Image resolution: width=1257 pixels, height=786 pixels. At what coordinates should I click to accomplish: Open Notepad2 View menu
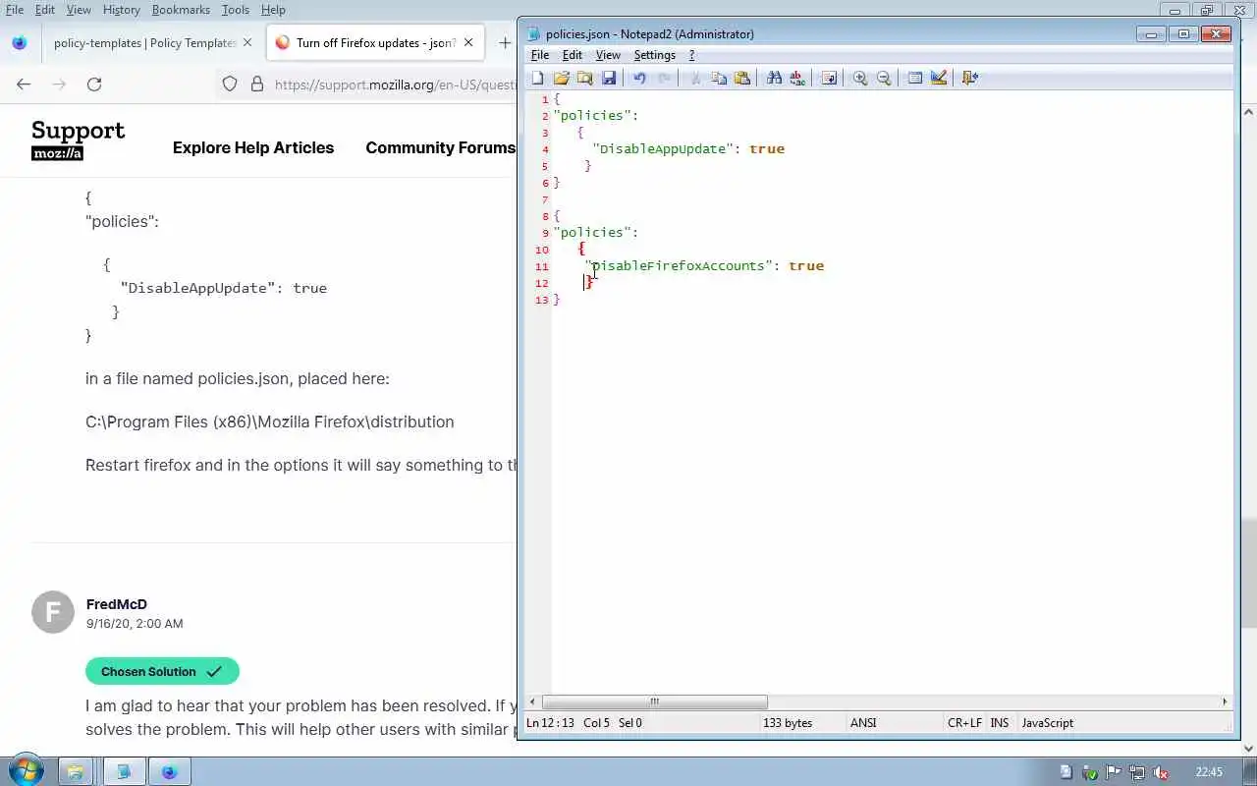pyautogui.click(x=608, y=55)
